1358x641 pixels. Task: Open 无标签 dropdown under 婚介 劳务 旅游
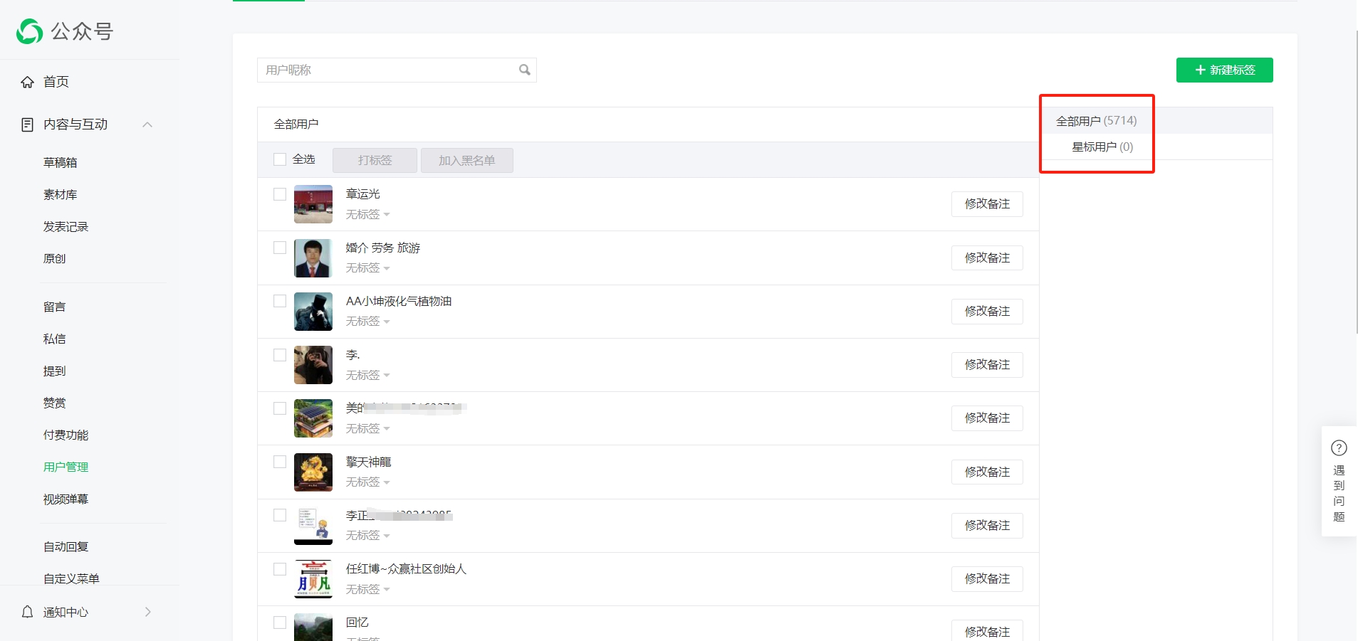click(367, 268)
